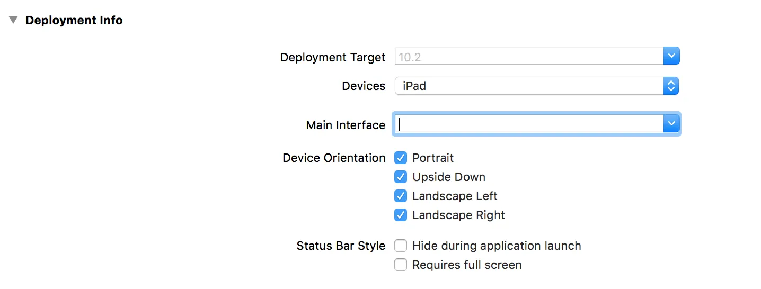761x289 pixels.
Task: Open the Devices popup showing iPad
Action: tap(536, 86)
